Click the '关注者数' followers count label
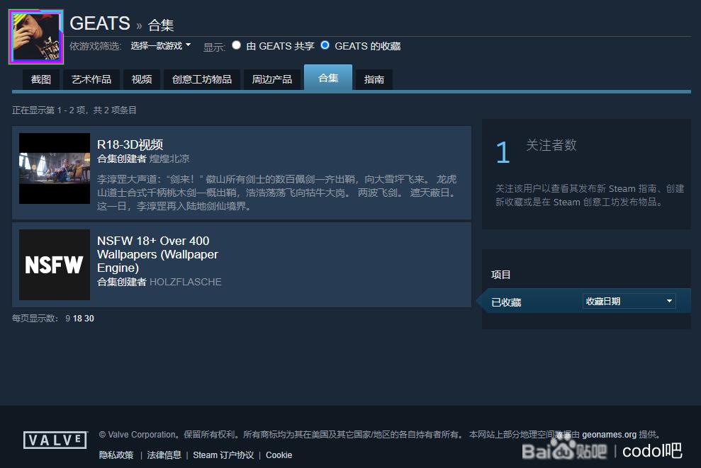 [551, 144]
